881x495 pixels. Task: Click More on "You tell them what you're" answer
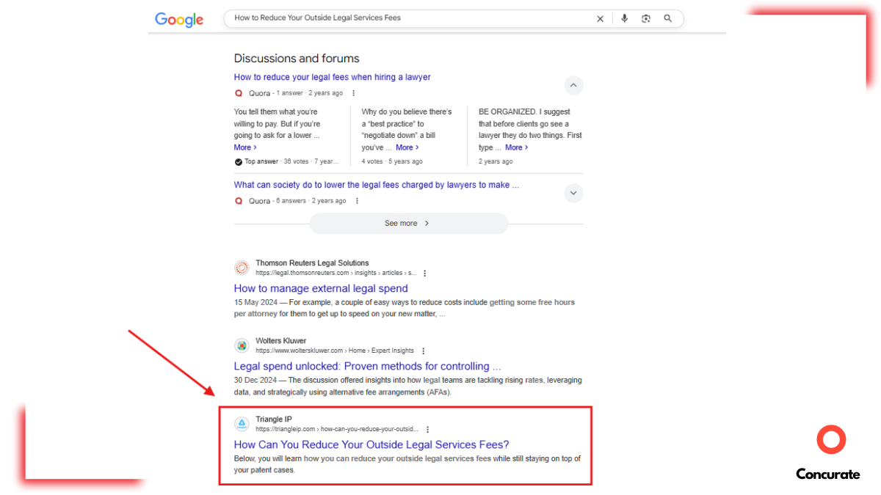click(245, 147)
